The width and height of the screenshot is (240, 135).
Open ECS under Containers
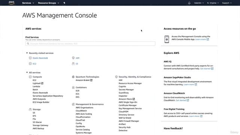[x=78, y=94]
